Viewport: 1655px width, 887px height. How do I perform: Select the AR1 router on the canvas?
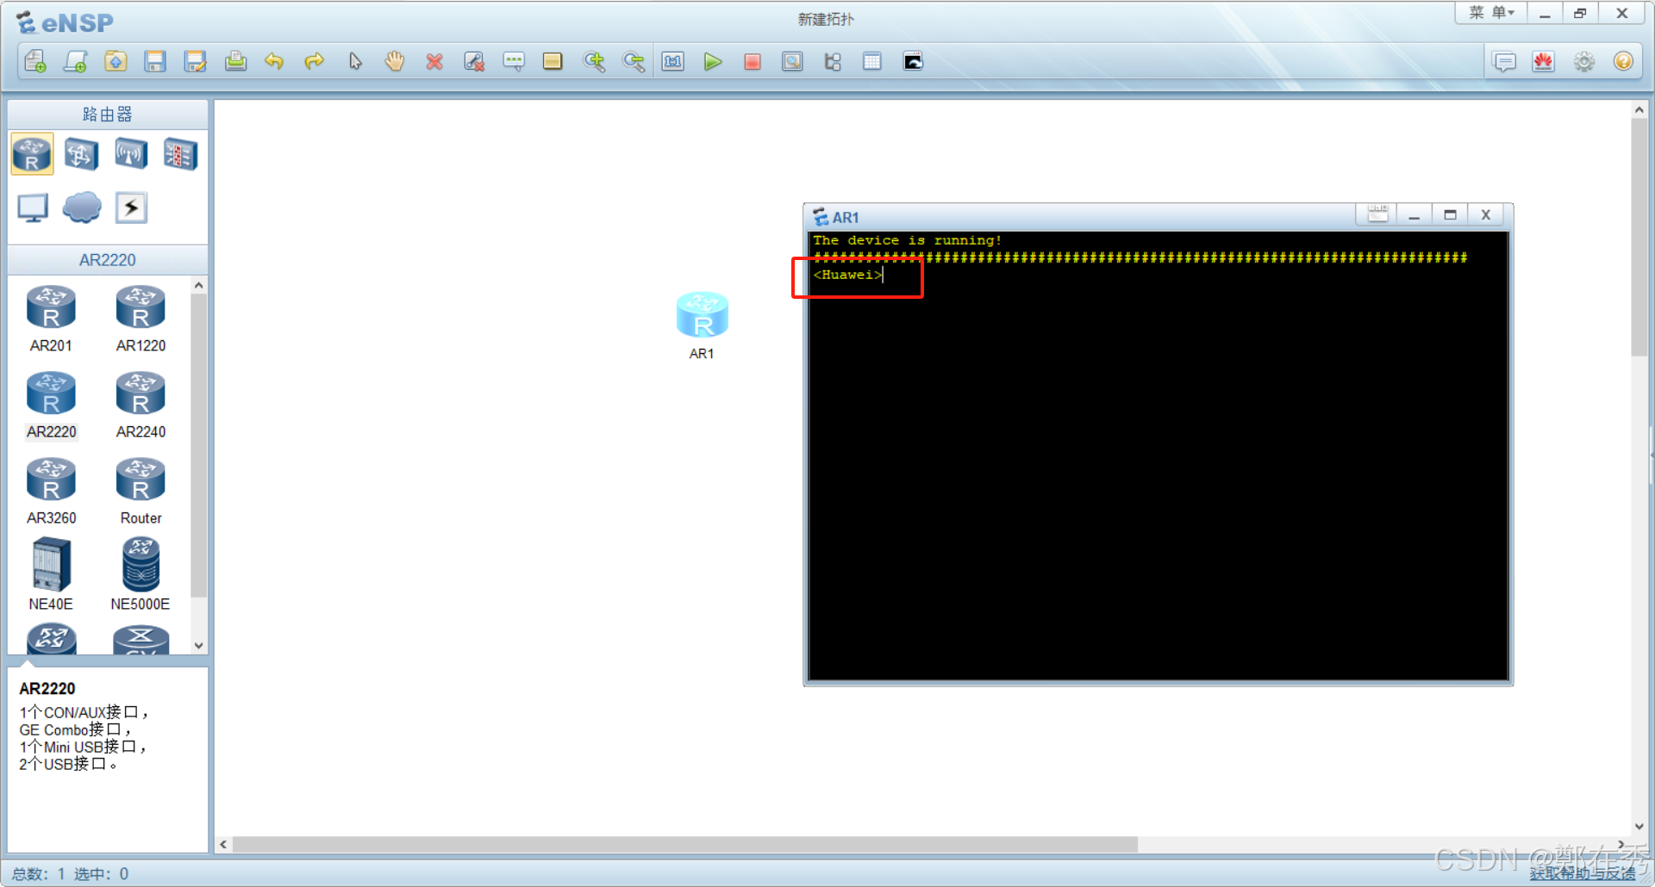click(703, 315)
